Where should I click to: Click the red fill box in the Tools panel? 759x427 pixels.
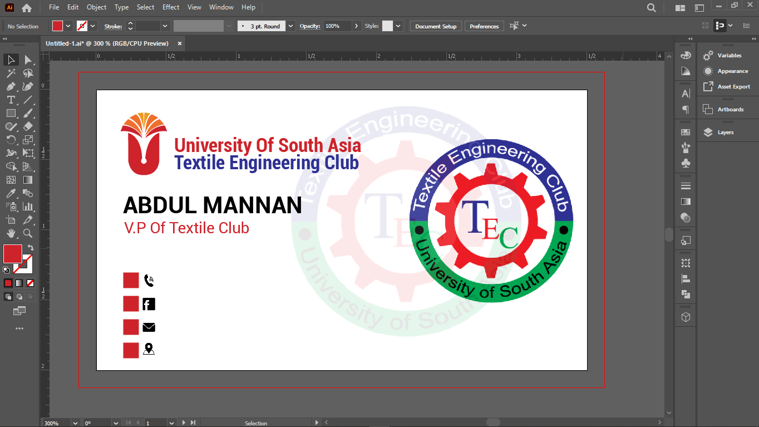13,254
